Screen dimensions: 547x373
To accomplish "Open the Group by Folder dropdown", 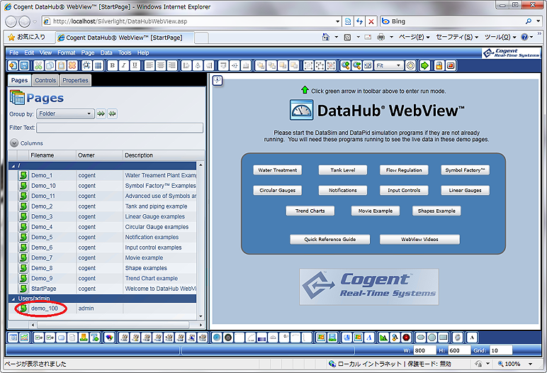I will point(65,113).
